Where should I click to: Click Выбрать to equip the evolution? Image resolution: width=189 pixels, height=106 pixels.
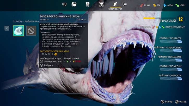point(48,65)
